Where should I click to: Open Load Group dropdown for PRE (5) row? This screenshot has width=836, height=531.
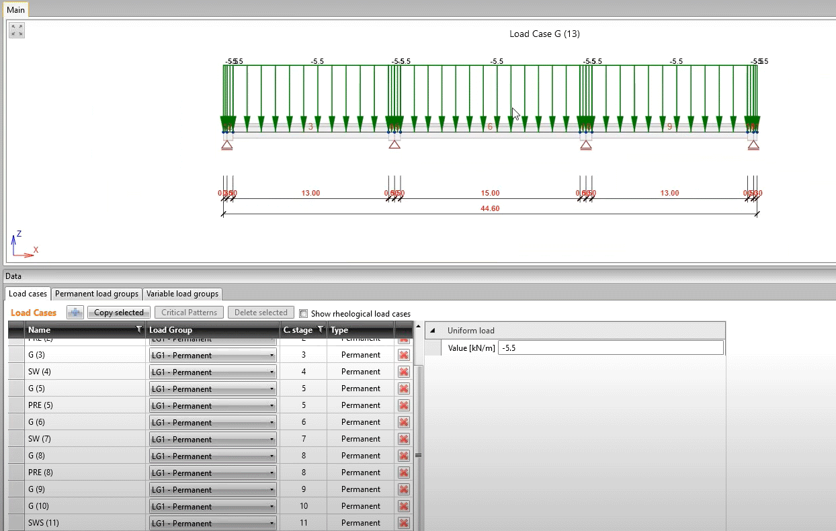point(212,406)
